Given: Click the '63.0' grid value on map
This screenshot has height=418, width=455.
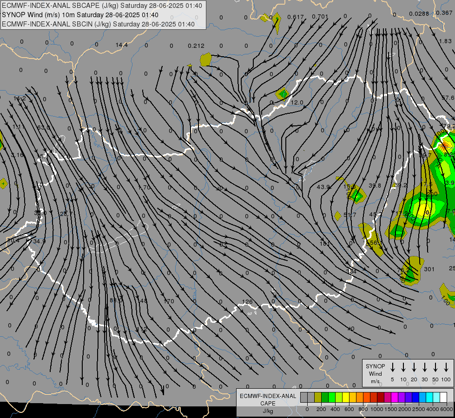Looking at the screenshot, I should pyautogui.click(x=43, y=127).
